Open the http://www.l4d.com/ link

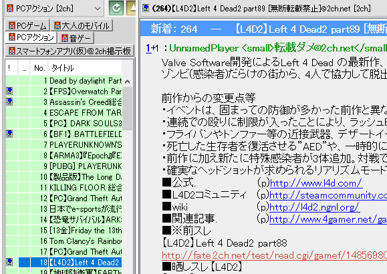coord(316,183)
